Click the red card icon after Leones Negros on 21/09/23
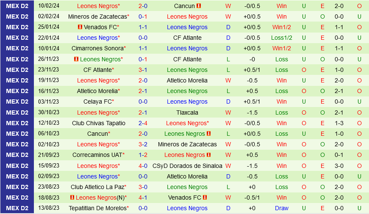The width and height of the screenshot is (369, 214). tap(208, 155)
